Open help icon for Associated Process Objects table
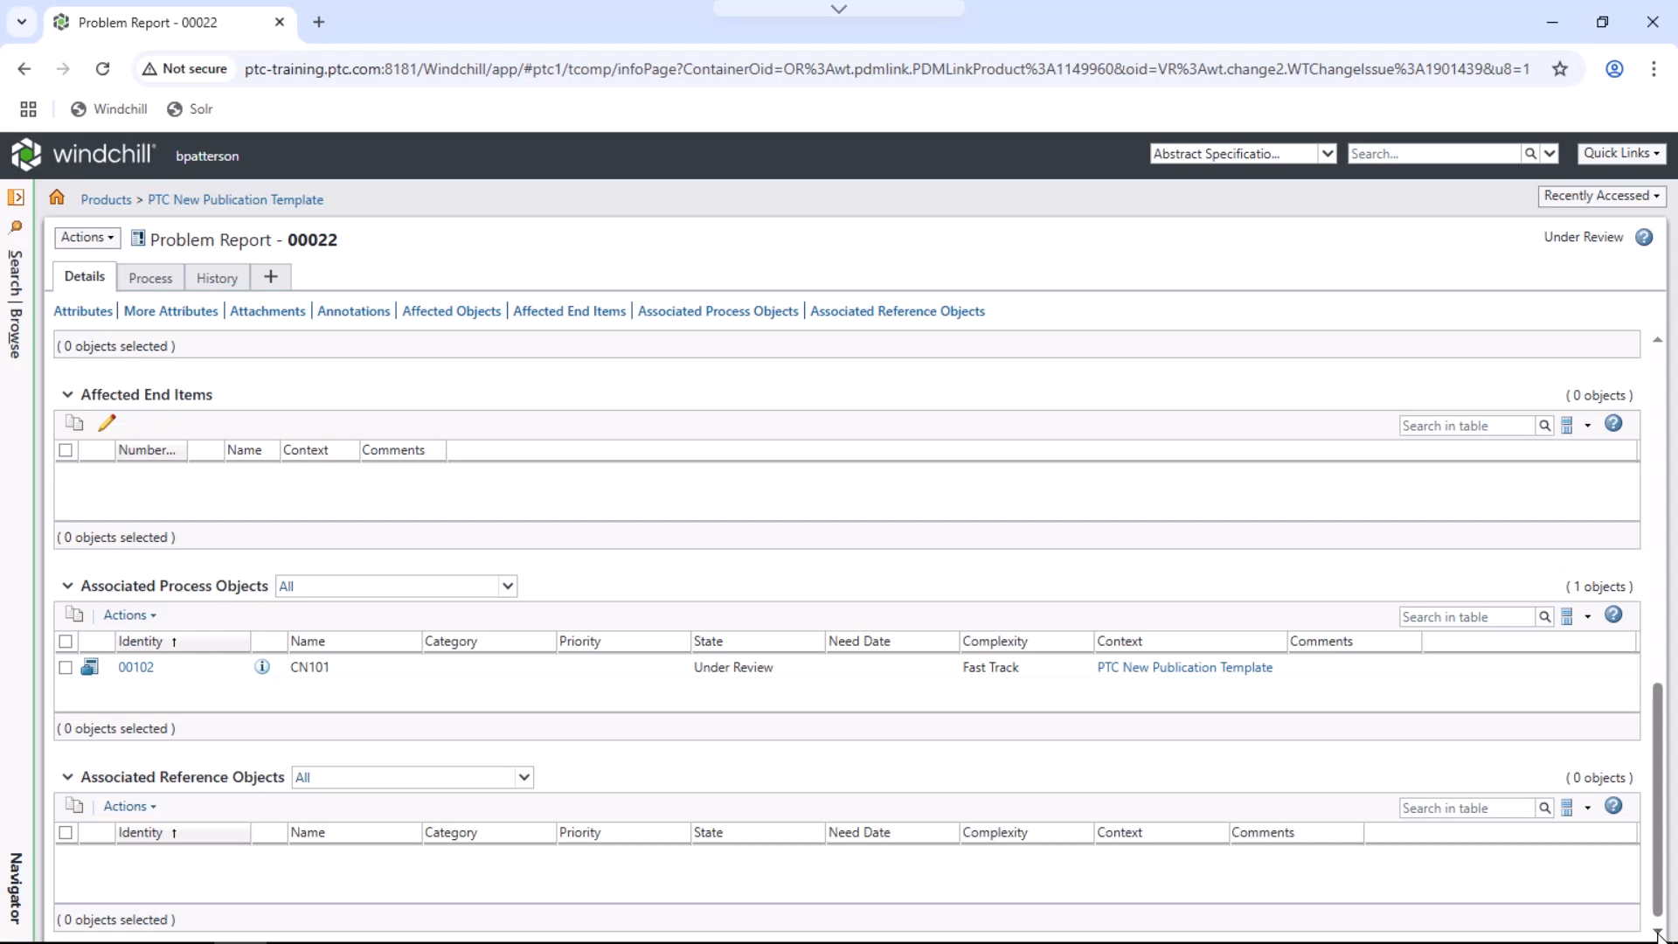 (x=1613, y=615)
